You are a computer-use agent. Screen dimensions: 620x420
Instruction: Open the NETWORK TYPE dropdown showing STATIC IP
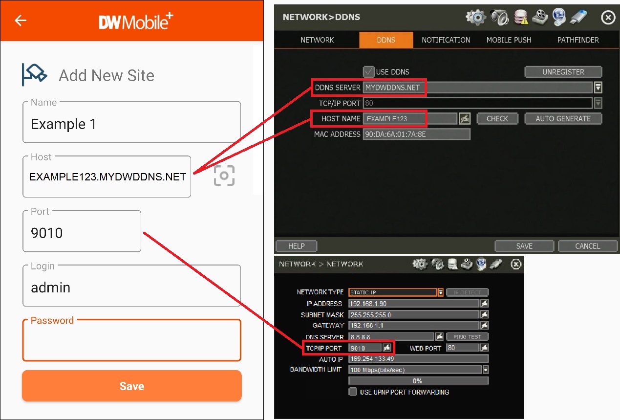(x=440, y=292)
